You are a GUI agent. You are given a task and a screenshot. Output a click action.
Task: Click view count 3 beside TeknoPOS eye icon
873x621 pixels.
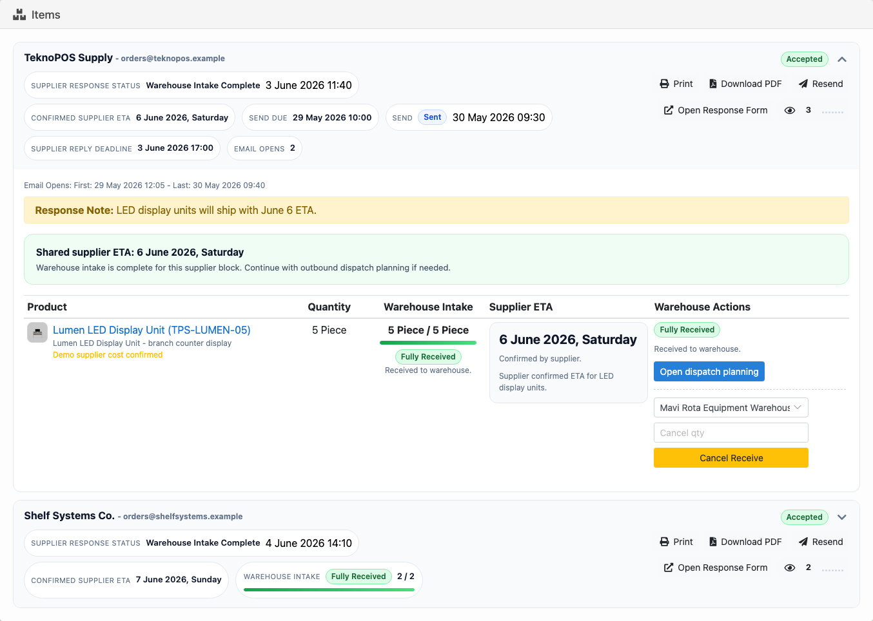click(809, 110)
